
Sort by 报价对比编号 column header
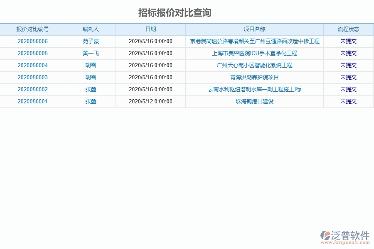[x=33, y=29]
